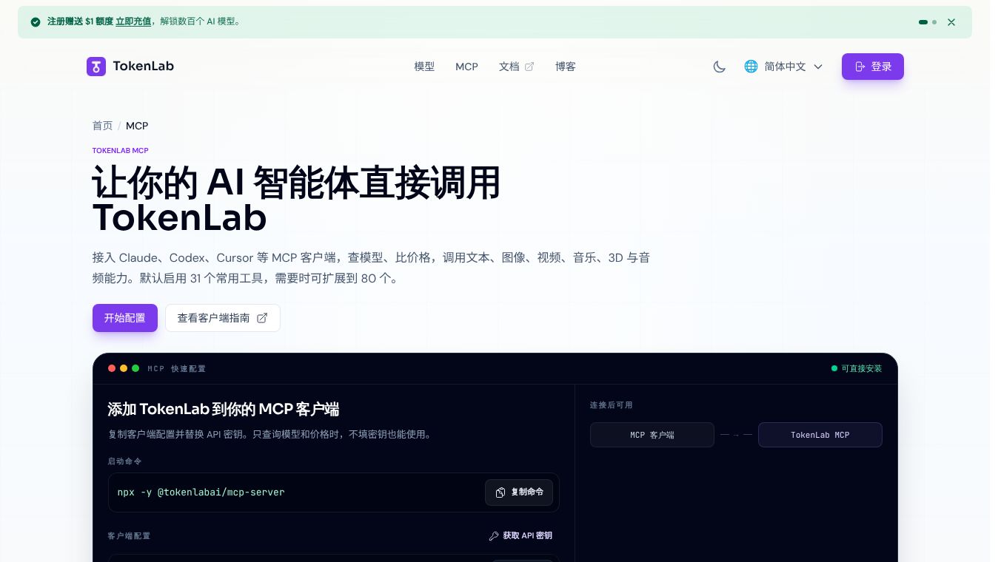Click the key icon beside 获取 API 密钥
Viewport: 1001px width, 562px height.
click(494, 536)
